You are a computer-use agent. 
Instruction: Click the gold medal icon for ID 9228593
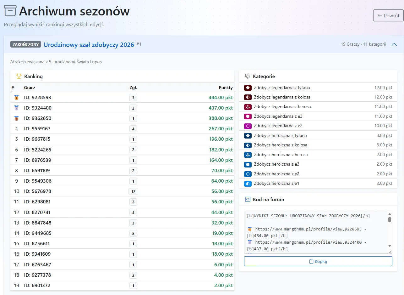tap(16, 98)
